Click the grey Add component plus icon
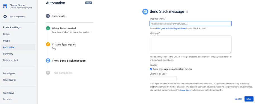Image resolution: width=279 pixels, height=104 pixels. point(48,73)
